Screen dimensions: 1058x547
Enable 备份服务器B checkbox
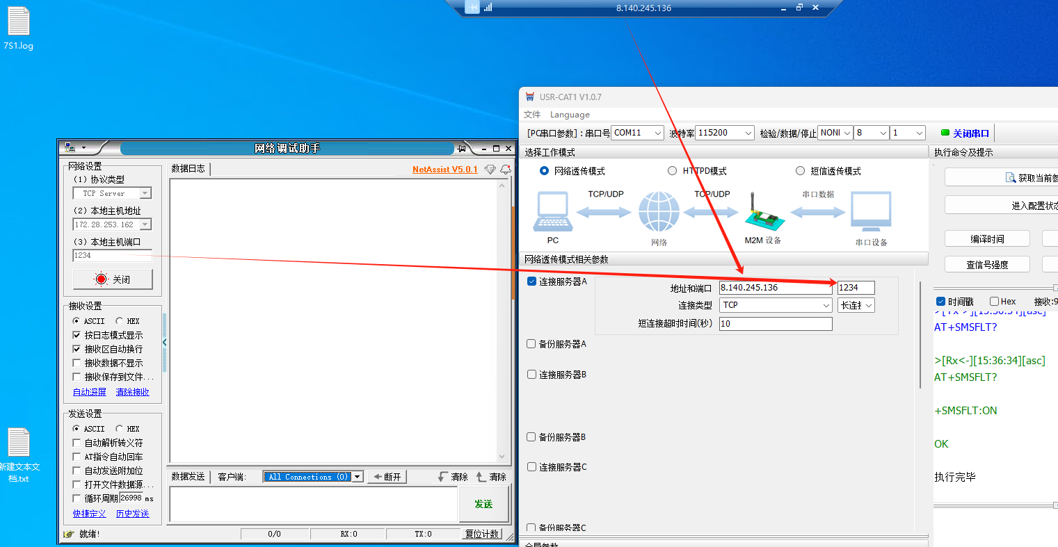[531, 437]
